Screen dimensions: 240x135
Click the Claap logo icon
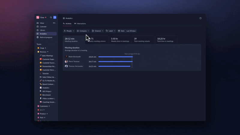pyautogui.click(x=38, y=17)
